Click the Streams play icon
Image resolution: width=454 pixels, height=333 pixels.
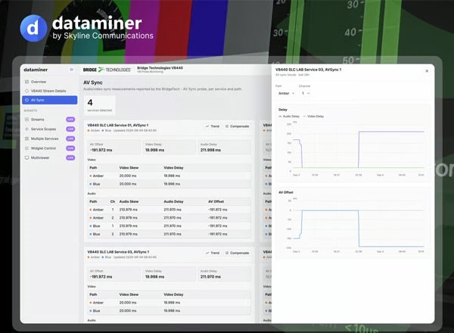[x=26, y=120]
